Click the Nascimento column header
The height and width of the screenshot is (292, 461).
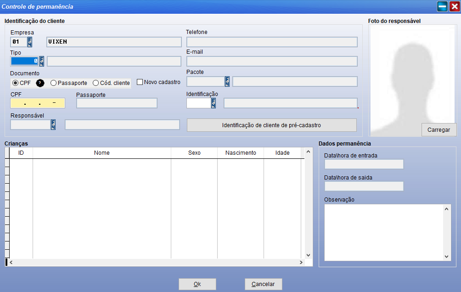point(241,153)
